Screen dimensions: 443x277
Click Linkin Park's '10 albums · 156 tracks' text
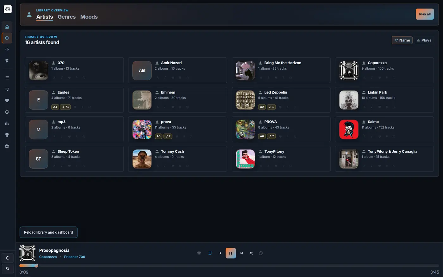coord(378,98)
